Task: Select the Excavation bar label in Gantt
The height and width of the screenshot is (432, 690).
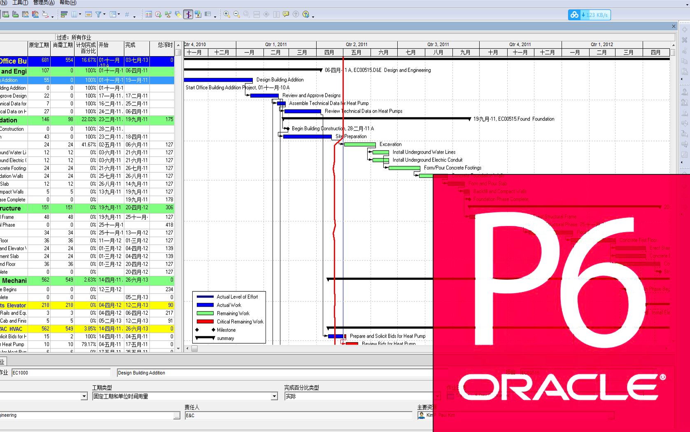Action: pyautogui.click(x=390, y=144)
